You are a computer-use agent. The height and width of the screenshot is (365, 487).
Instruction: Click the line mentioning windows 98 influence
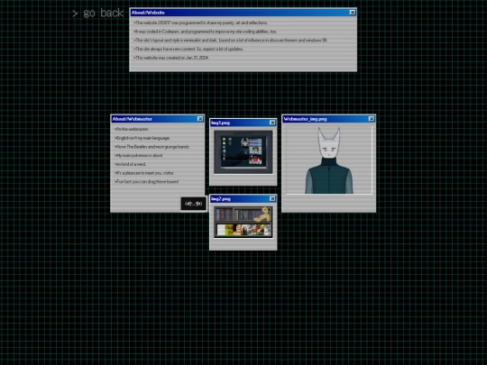231,41
